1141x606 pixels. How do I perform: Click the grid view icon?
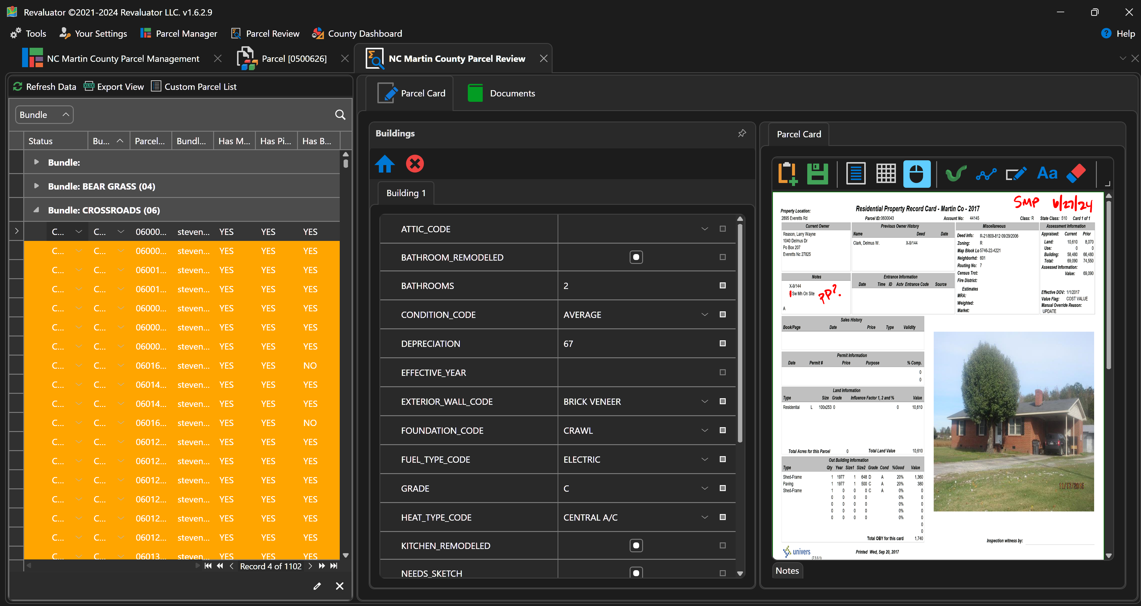(x=886, y=173)
